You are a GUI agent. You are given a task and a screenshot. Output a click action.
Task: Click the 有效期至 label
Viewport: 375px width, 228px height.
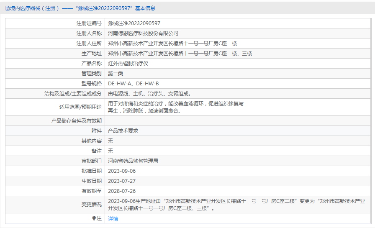point(92,191)
